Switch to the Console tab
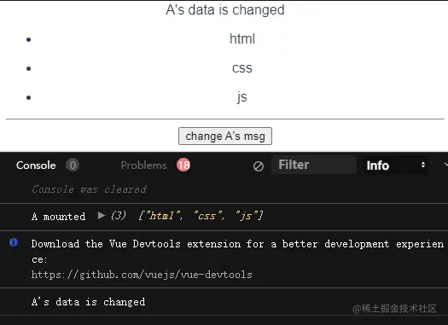This screenshot has height=325, width=448. [x=36, y=165]
